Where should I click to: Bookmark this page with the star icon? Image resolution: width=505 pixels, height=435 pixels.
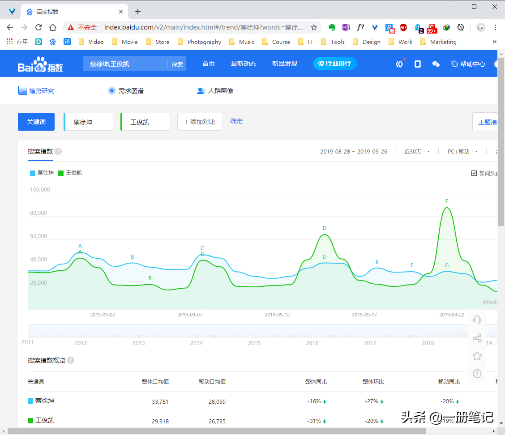coord(314,27)
